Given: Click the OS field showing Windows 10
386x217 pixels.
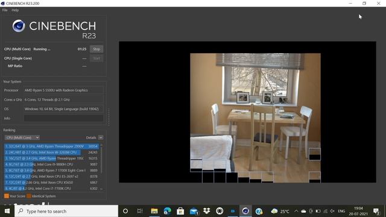Looking at the screenshot, I should tap(63, 109).
